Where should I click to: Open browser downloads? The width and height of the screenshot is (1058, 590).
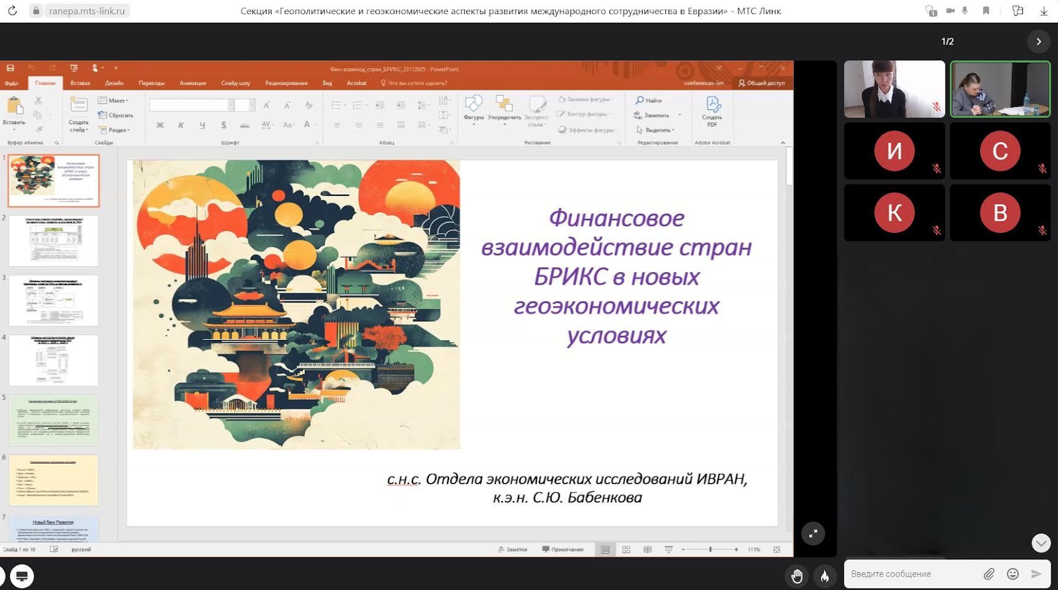coord(1044,11)
